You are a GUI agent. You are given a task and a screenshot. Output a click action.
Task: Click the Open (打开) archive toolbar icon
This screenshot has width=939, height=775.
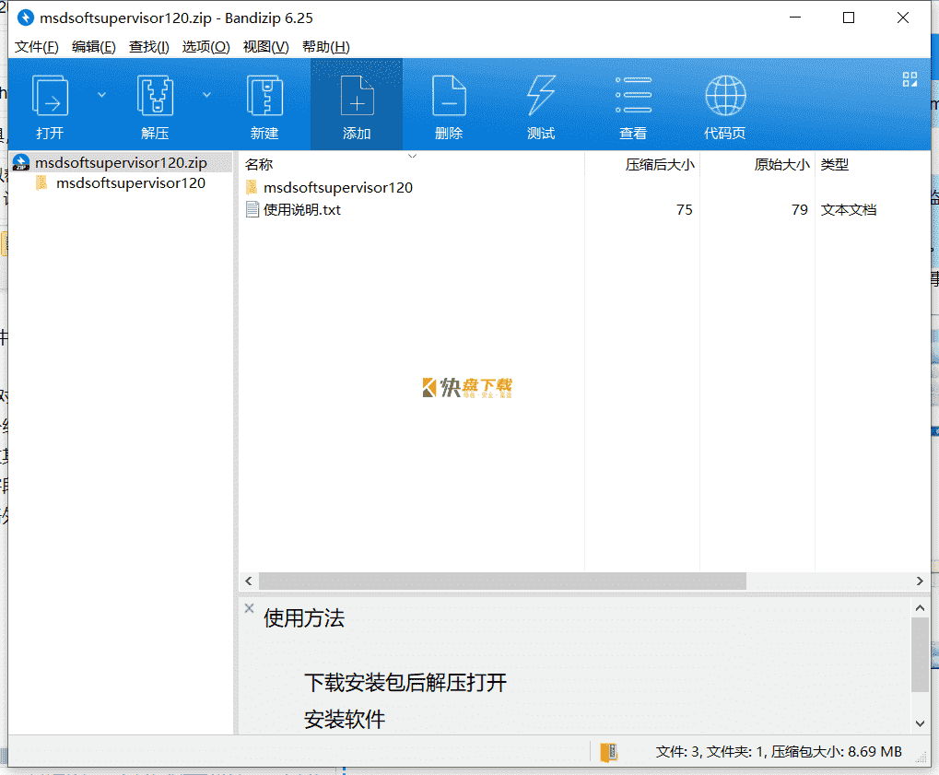(x=50, y=95)
